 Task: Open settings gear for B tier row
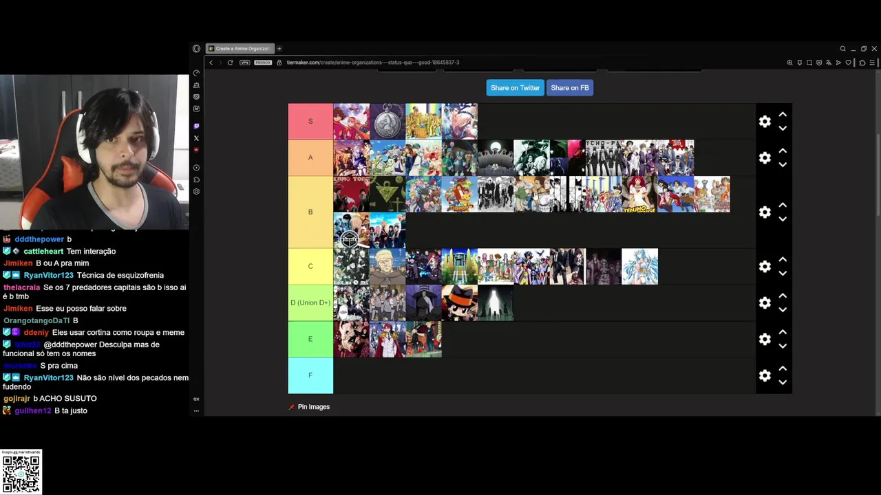pyautogui.click(x=765, y=212)
